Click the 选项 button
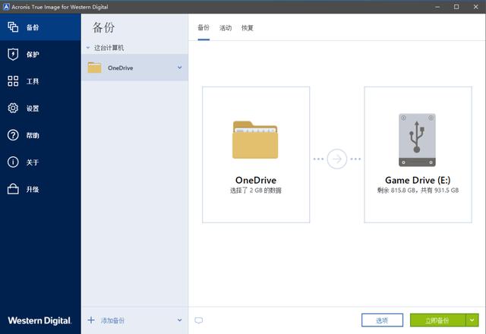 click(x=382, y=320)
